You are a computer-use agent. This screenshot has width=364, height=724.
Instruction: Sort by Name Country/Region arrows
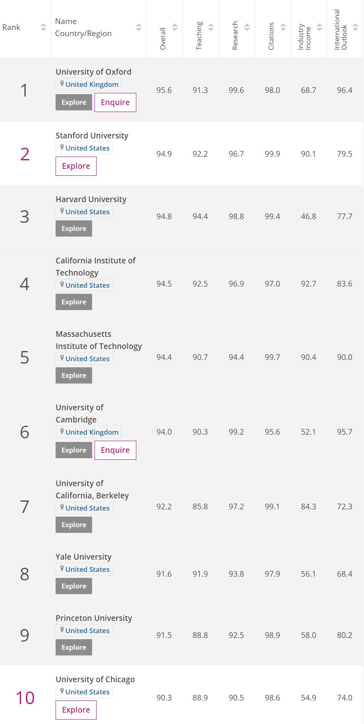(x=139, y=27)
